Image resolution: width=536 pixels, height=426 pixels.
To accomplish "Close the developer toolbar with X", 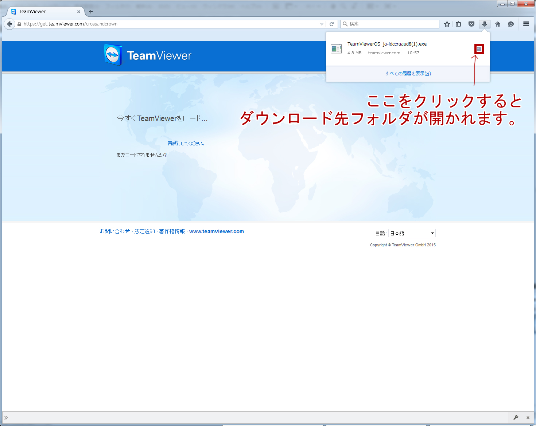I will [x=528, y=418].
